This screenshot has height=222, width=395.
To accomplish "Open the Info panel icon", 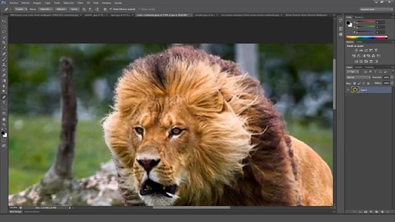I will tap(341, 35).
